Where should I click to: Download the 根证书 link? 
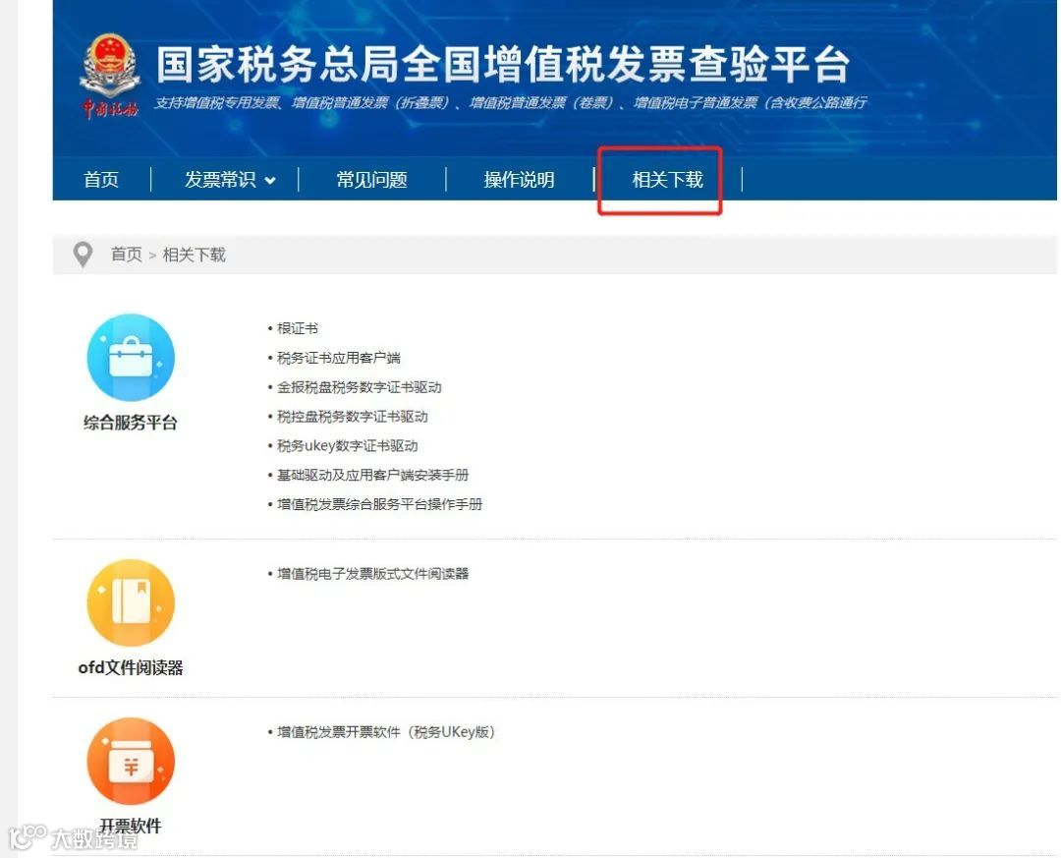click(x=297, y=328)
